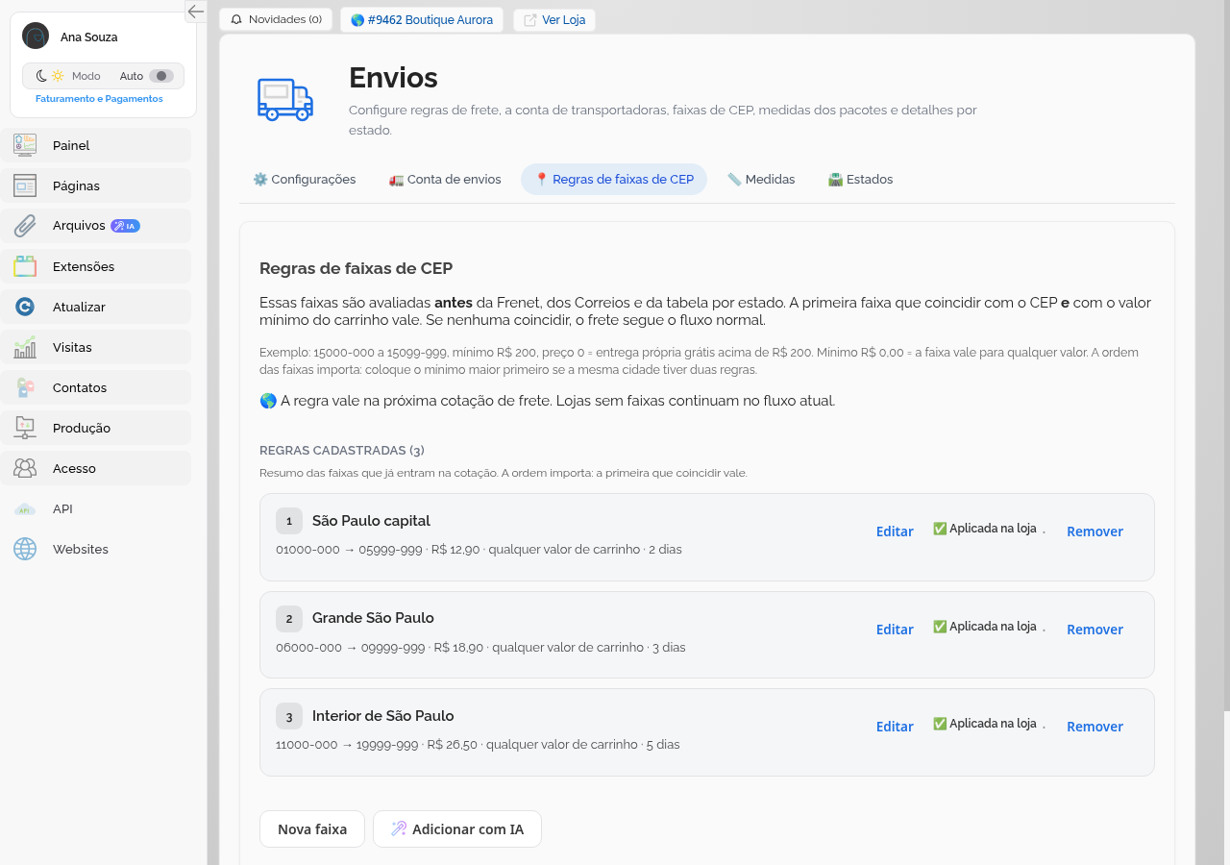Click the API cloud icon
This screenshot has width=1230, height=865.
(25, 508)
